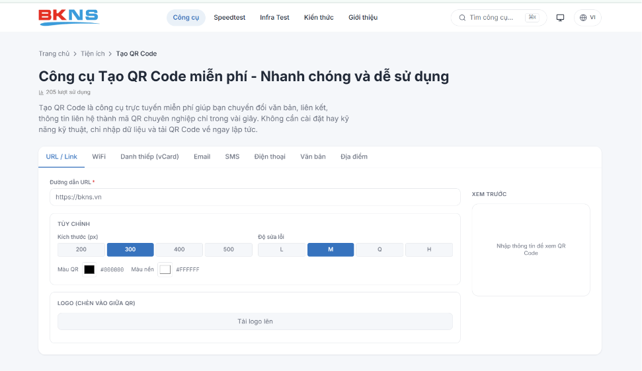Click the Đường dẫn URL input field

[x=255, y=197]
